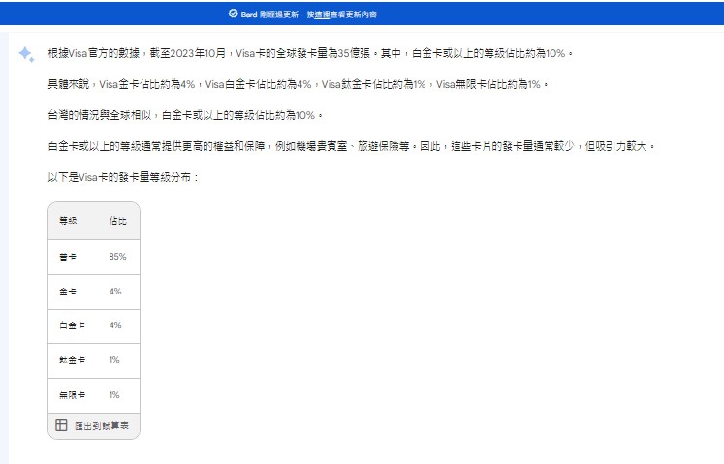The image size is (724, 464).
Task: Click the 鈦金卡 row label cell
Action: point(70,360)
